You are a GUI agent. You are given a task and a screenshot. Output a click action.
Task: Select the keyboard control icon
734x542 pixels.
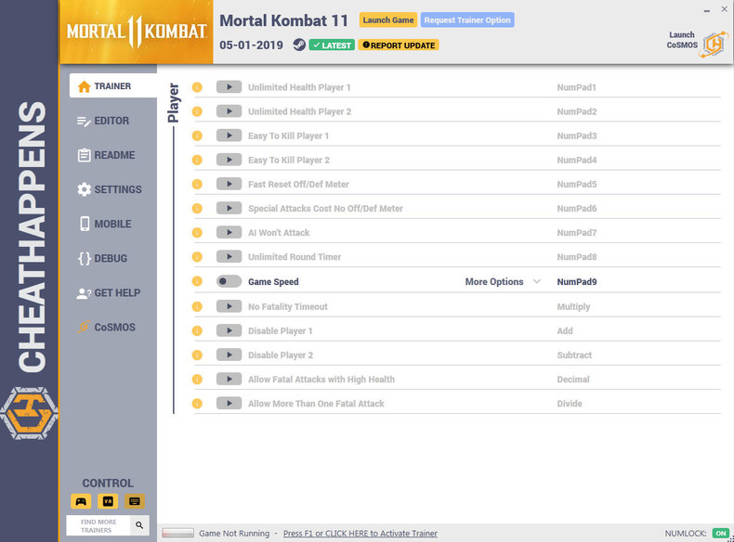point(135,501)
